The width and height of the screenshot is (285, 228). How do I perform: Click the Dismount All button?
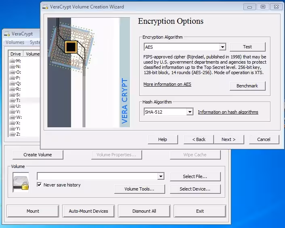tap(144, 211)
